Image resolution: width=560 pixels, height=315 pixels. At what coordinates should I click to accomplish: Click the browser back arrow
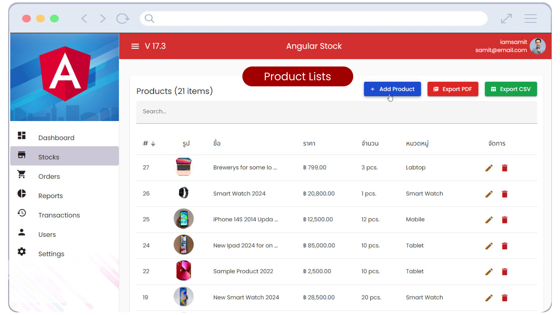(84, 19)
